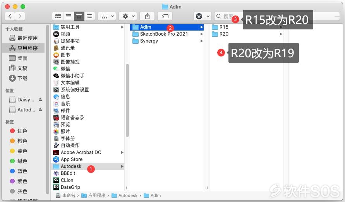Image resolution: width=345 pixels, height=202 pixels.
Task: Click the Edit Tags toolbar button
Action: 165,16
